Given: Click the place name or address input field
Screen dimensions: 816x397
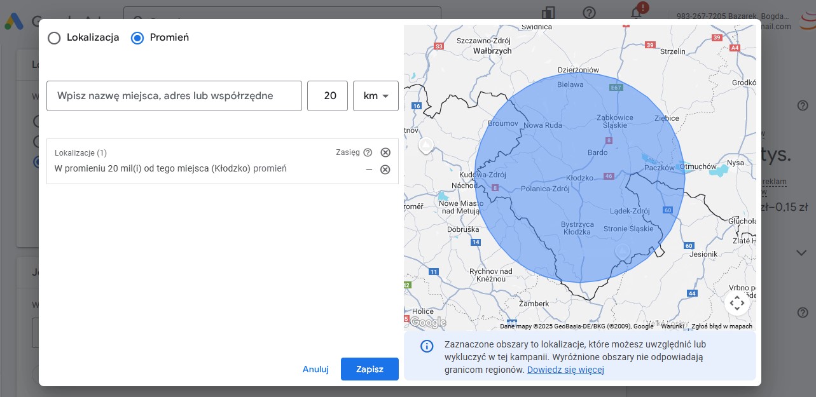Looking at the screenshot, I should 174,96.
